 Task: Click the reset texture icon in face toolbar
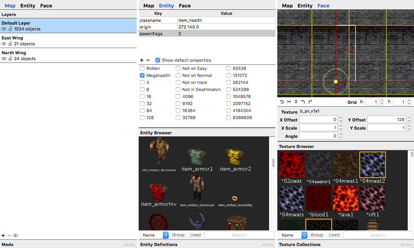pos(282,102)
